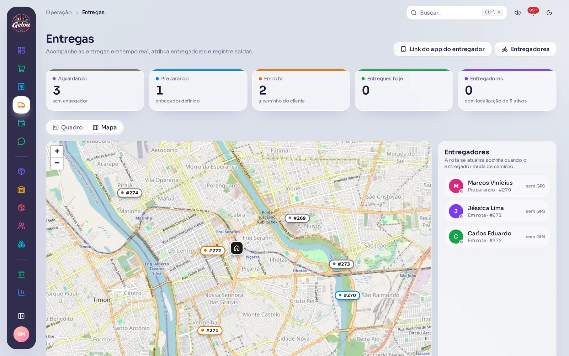This screenshot has width=569, height=356.
Task: Open the wallet icon in sidebar
Action: coord(21,123)
